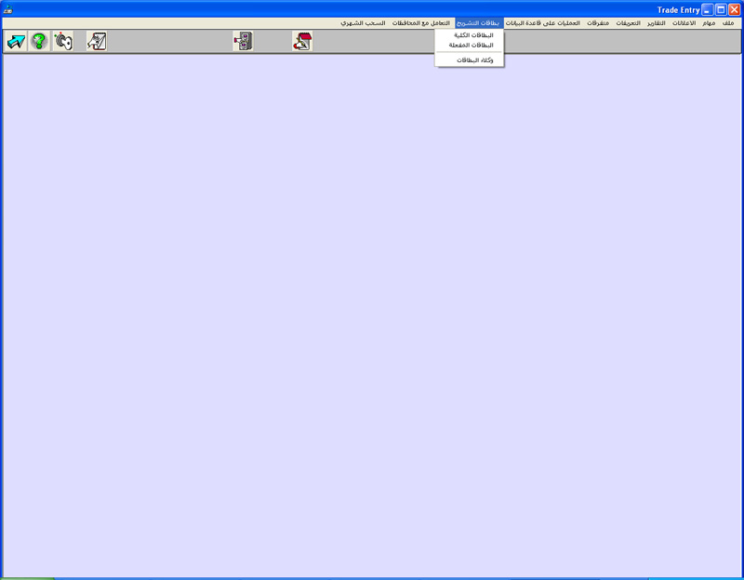
Task: Click the red calendar toolbar icon
Action: click(x=301, y=41)
